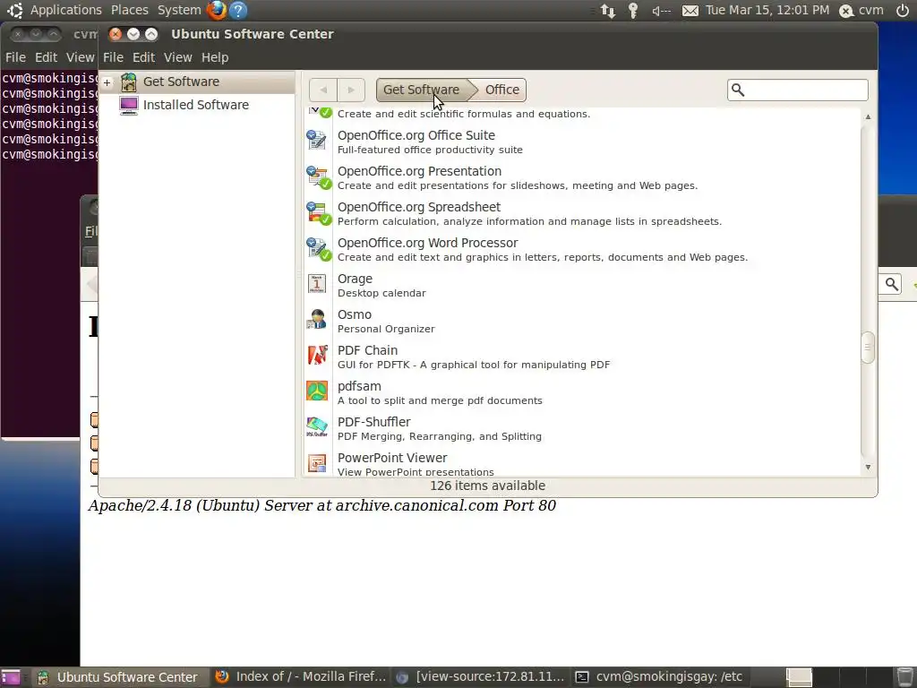Go back with the navigation arrow
The height and width of the screenshot is (688, 917).
(x=323, y=90)
